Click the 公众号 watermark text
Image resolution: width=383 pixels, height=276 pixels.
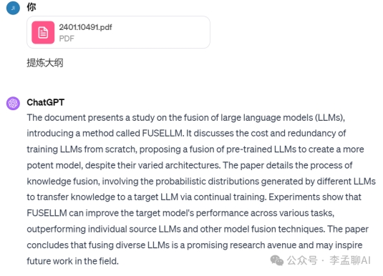click(x=302, y=260)
